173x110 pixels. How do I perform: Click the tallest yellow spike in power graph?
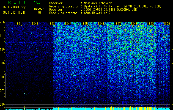pos(24,106)
